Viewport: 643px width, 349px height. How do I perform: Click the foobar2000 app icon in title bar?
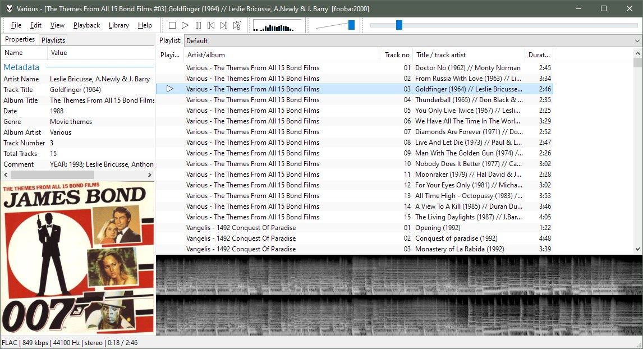[x=9, y=8]
